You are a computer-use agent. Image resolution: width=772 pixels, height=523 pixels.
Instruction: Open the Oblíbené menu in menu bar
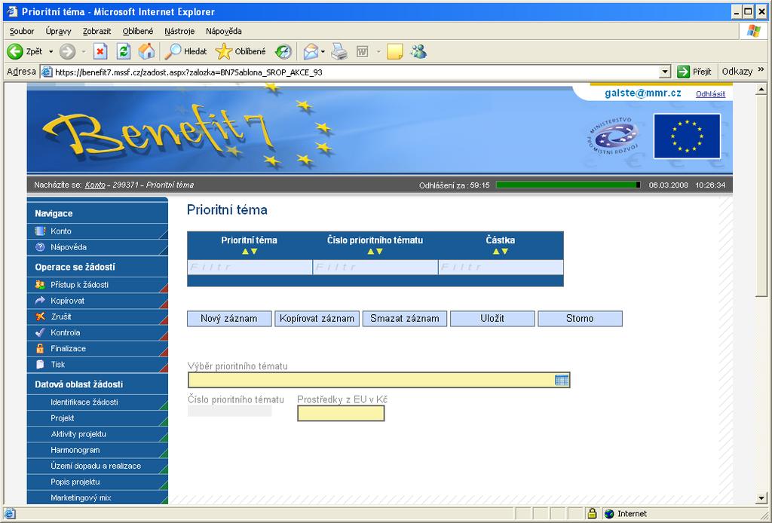(x=138, y=31)
